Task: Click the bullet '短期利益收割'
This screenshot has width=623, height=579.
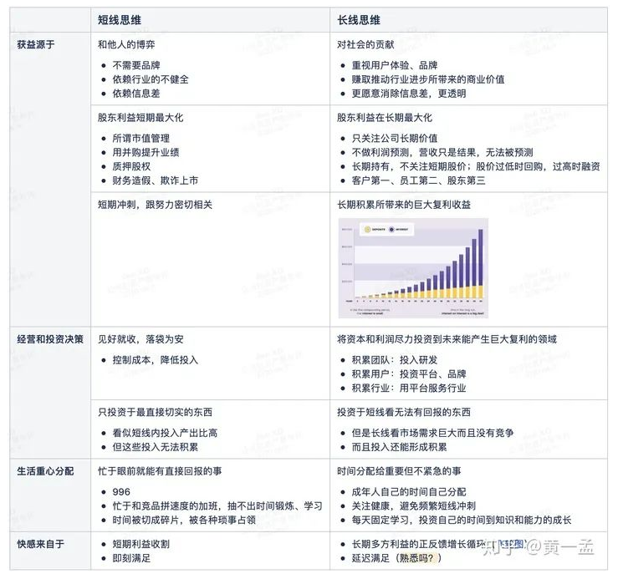Action: tap(141, 544)
